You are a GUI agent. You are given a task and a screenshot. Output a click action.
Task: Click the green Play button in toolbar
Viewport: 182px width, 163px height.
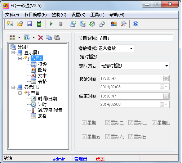(x=51, y=24)
